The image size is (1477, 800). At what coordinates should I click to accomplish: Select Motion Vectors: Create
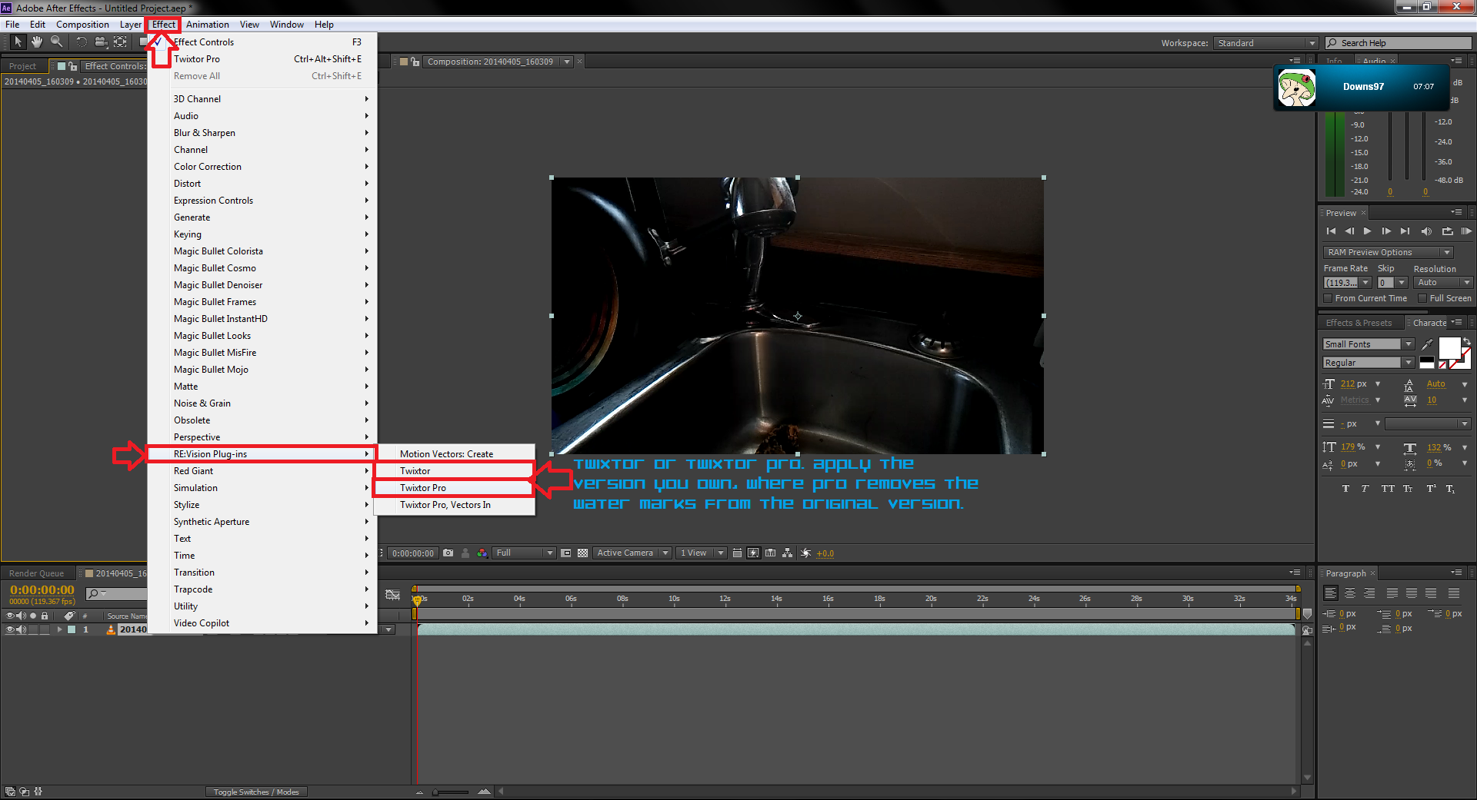[x=454, y=454]
